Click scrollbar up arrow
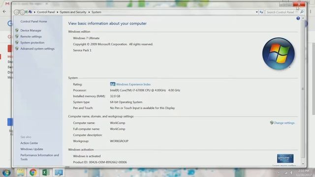This screenshot has width=315, height=177. point(303,18)
